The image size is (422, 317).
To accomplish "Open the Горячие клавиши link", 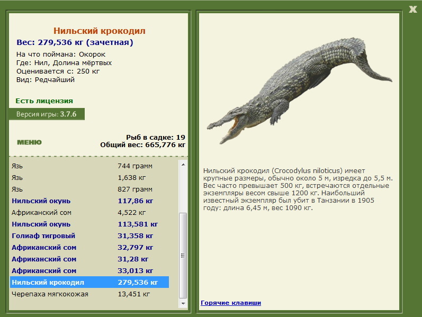I will pyautogui.click(x=231, y=303).
